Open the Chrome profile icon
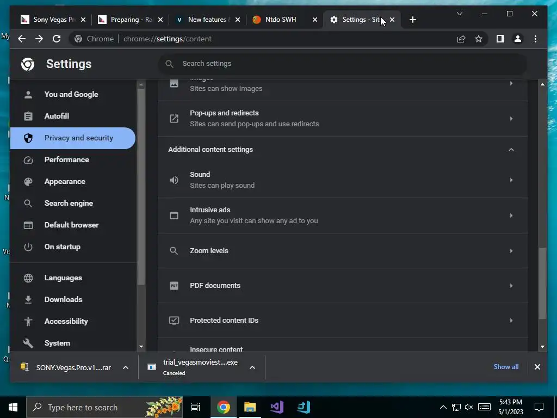Image resolution: width=557 pixels, height=418 pixels. click(518, 39)
